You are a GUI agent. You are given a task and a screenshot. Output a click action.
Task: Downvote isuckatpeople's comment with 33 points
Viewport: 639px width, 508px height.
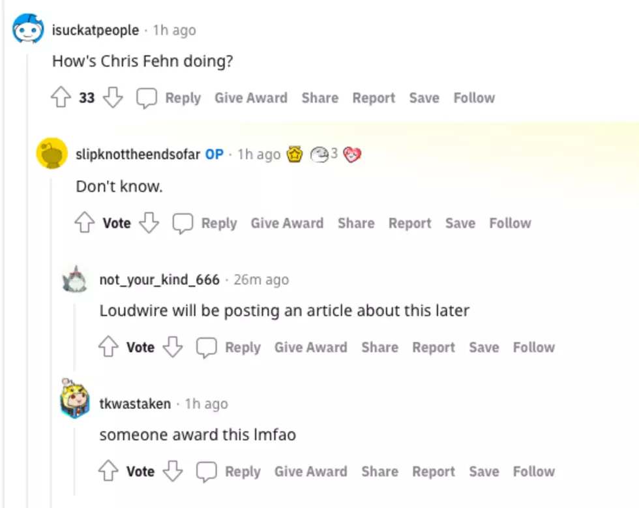[x=112, y=97]
